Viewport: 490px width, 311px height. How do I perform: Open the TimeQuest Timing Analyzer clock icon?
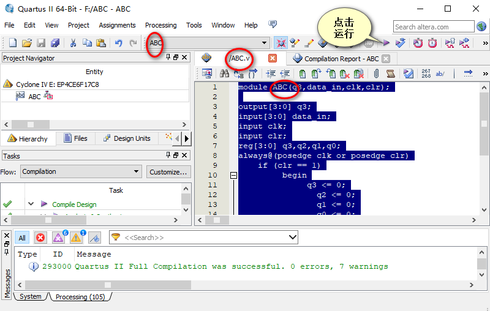pos(418,43)
